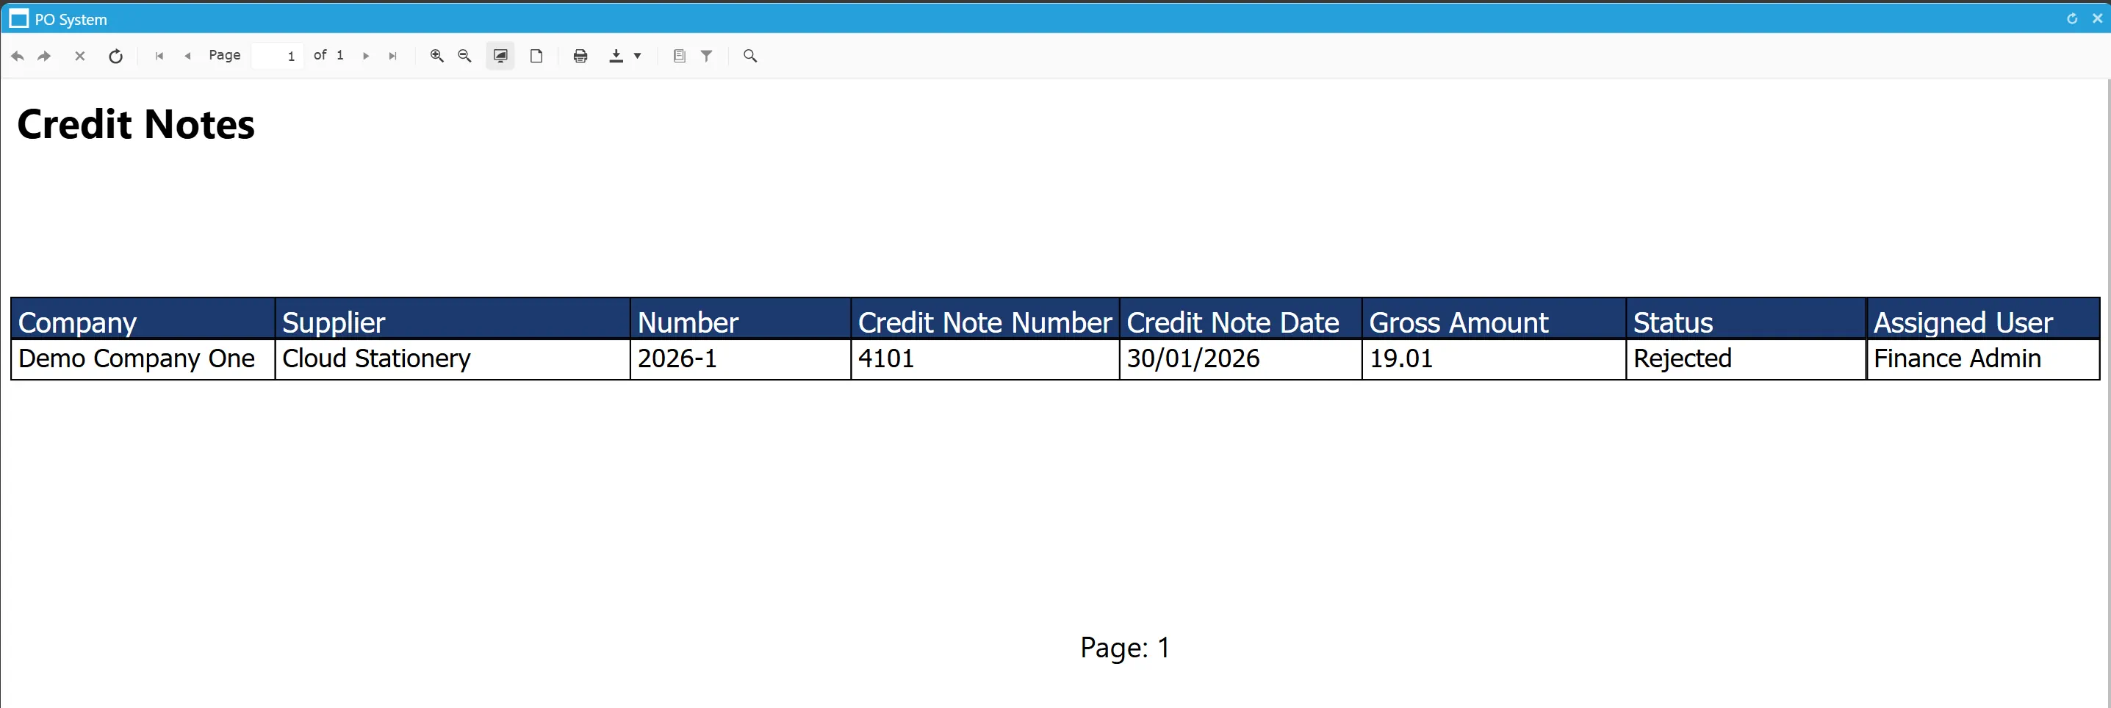Screen dimensions: 2111x708
Task: Zoom in on the report
Action: [x=436, y=56]
